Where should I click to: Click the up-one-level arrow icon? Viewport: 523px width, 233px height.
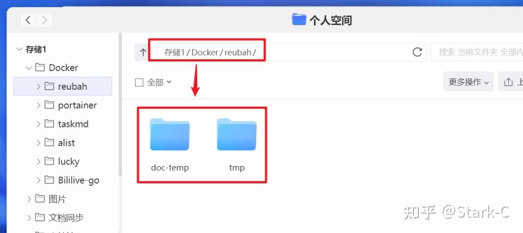click(x=143, y=52)
